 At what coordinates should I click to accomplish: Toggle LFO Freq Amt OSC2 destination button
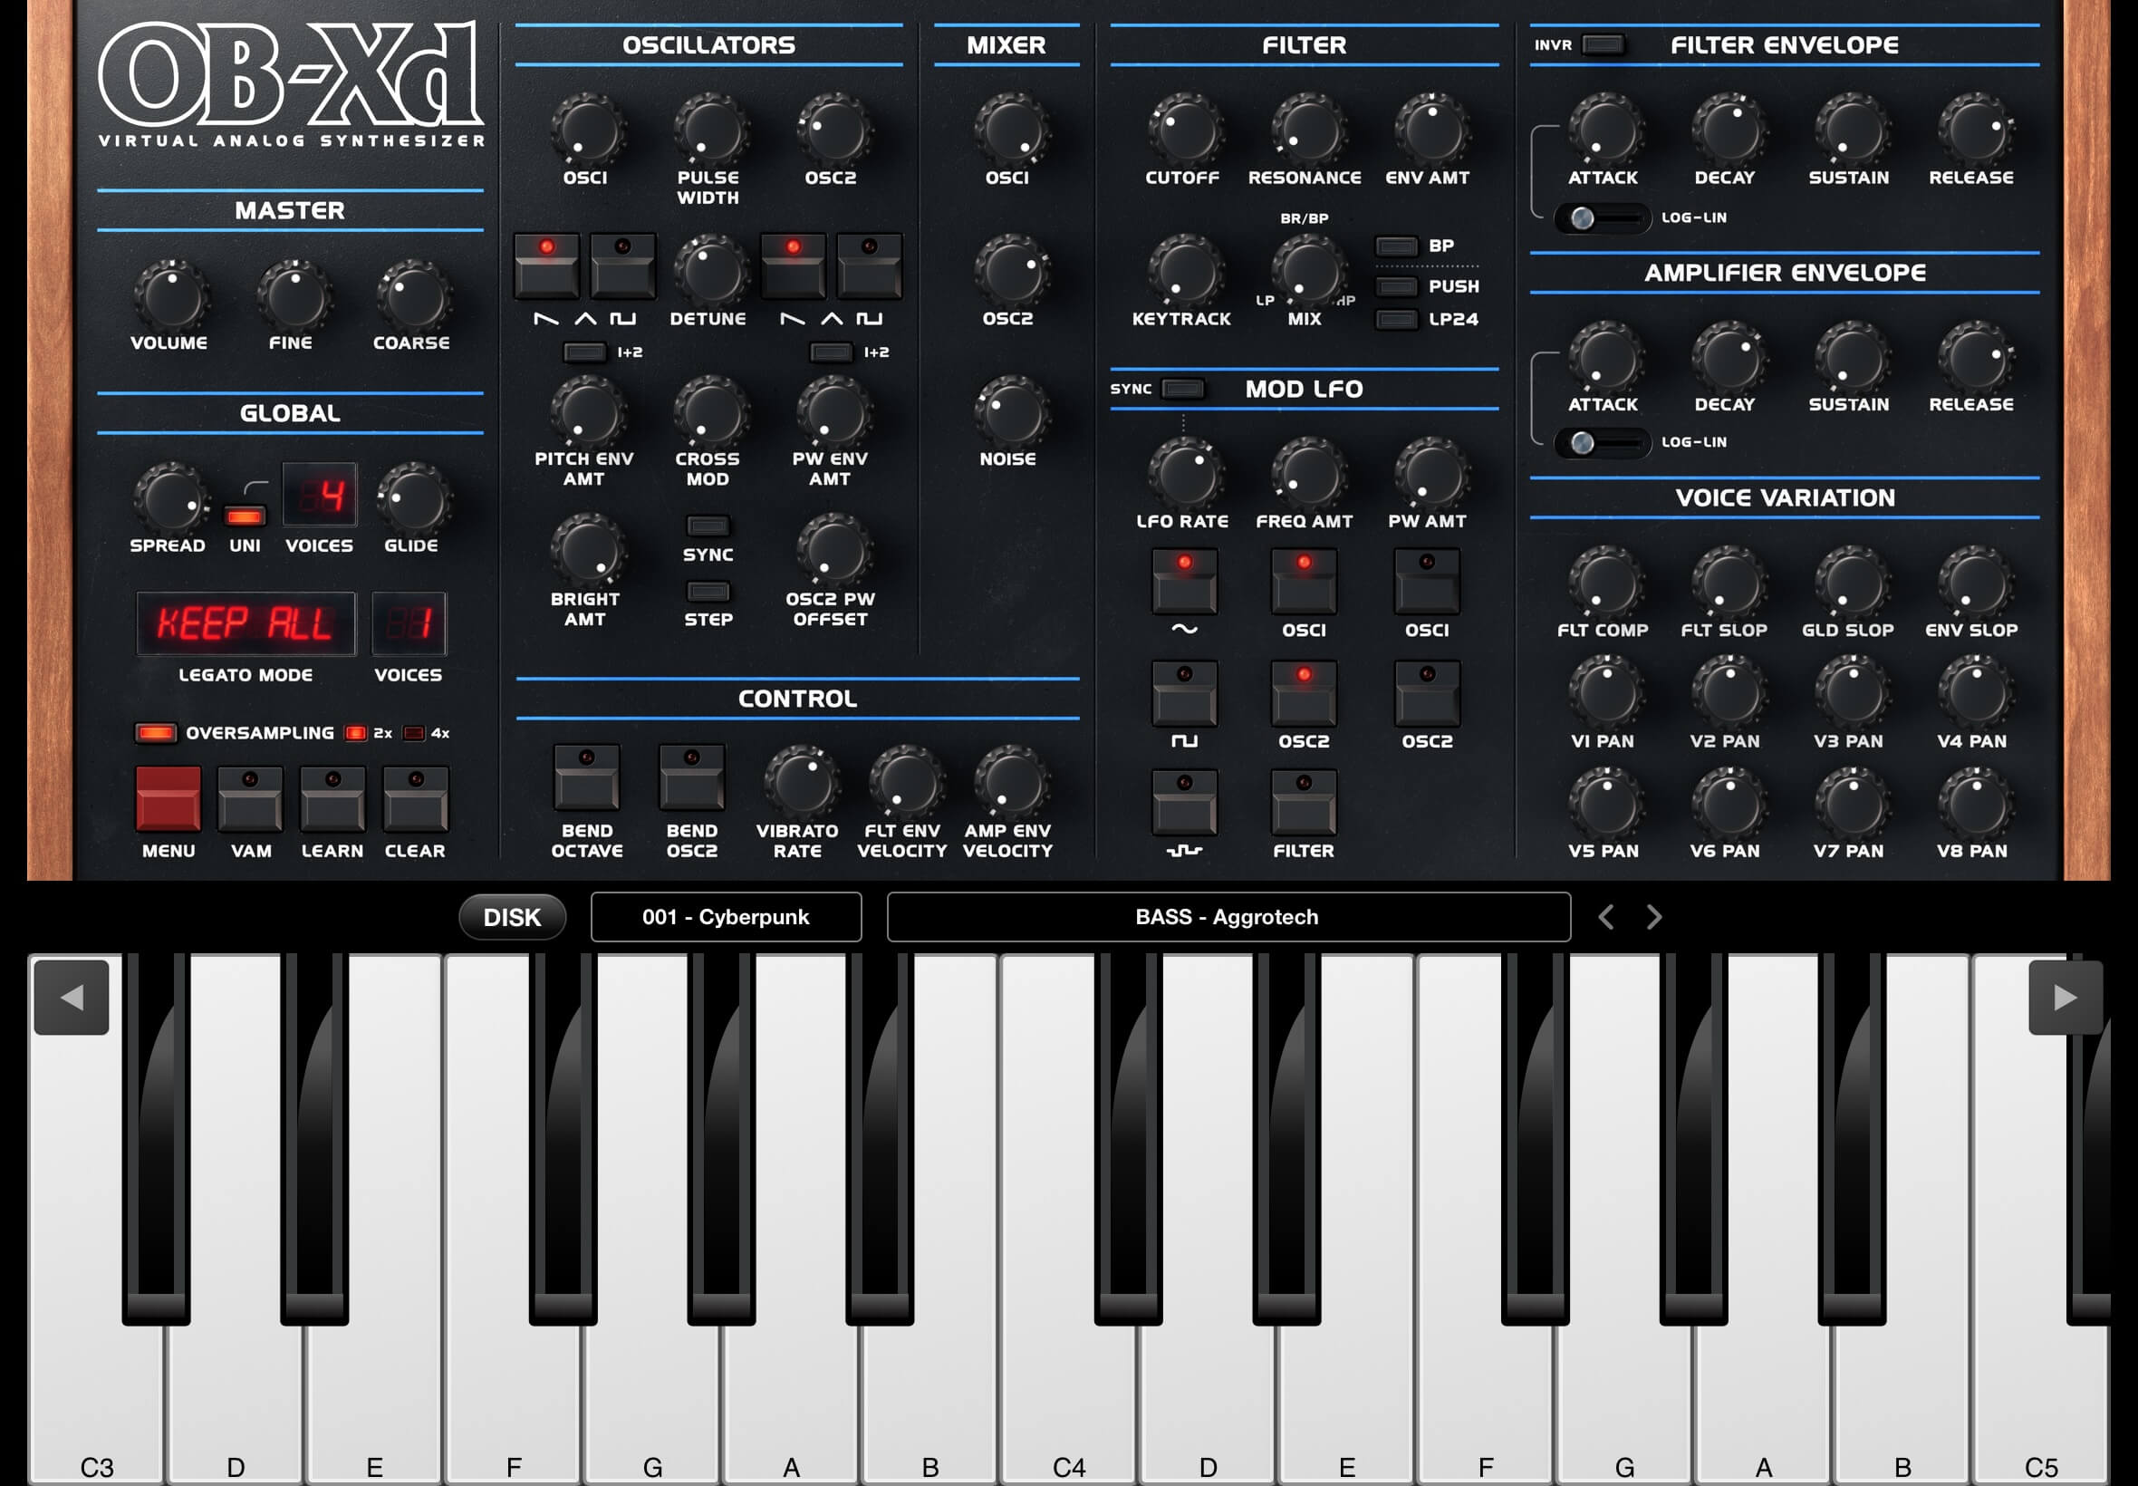point(1304,693)
